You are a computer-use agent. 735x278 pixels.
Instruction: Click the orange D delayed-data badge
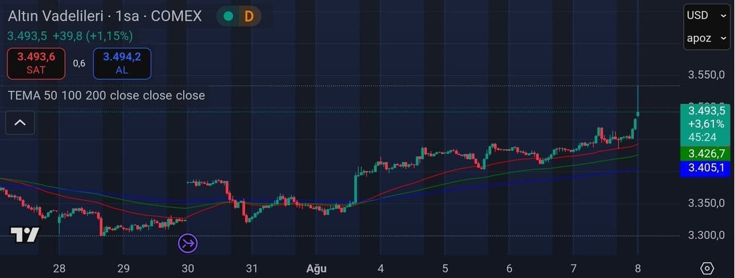click(x=249, y=16)
